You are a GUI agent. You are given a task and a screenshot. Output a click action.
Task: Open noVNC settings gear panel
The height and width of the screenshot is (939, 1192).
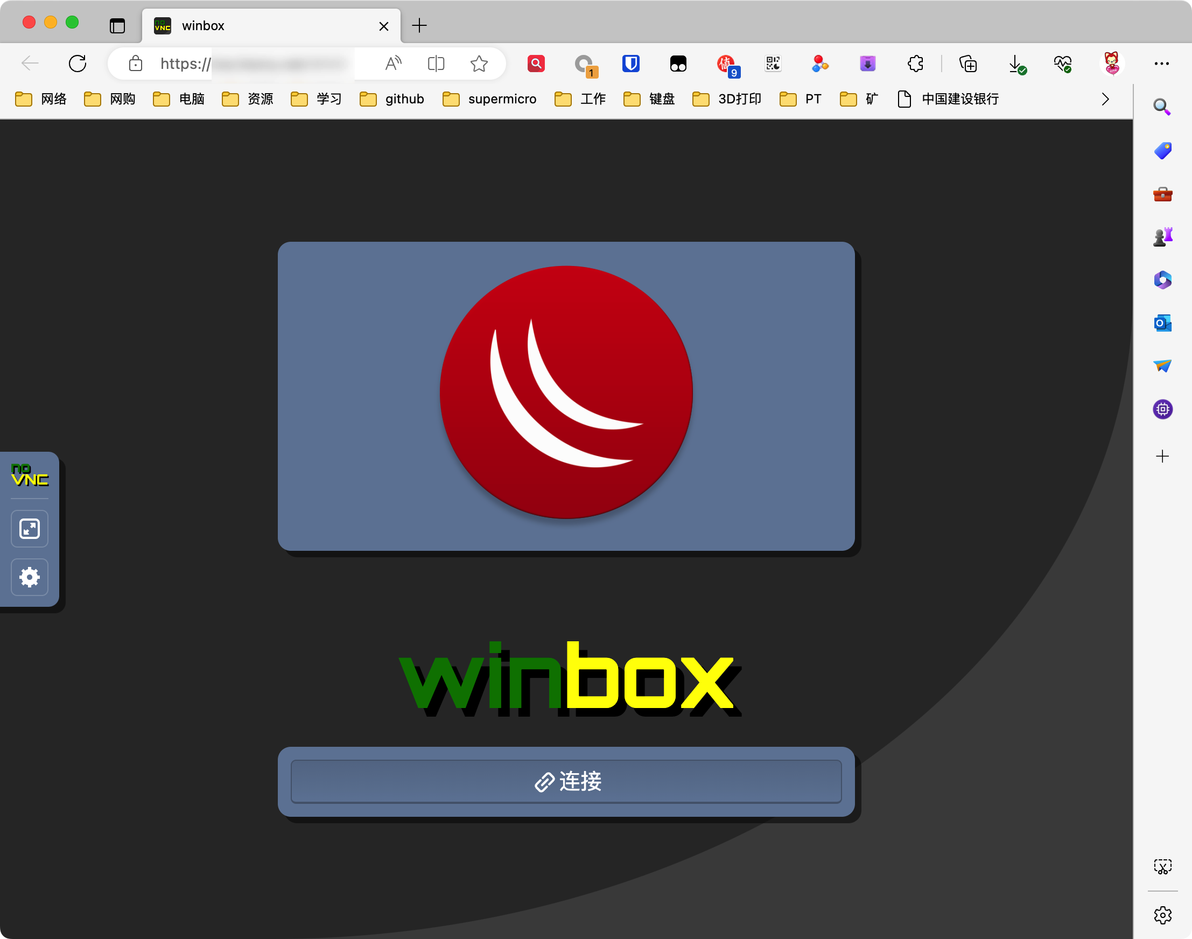30,577
